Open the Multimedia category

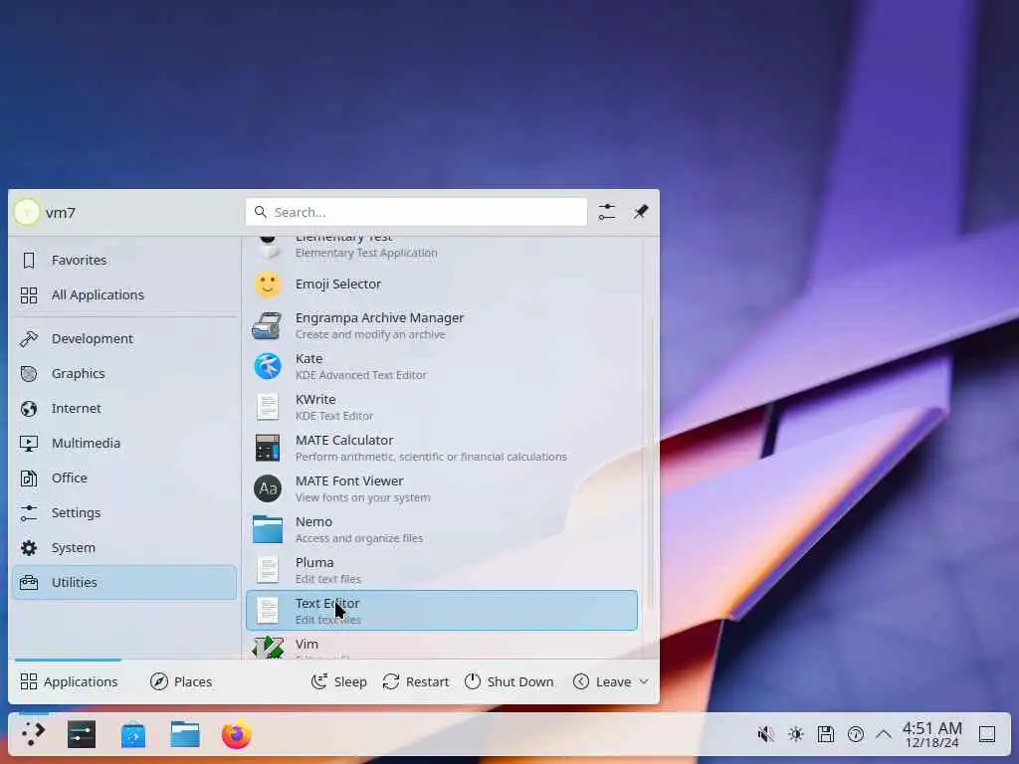point(124,443)
